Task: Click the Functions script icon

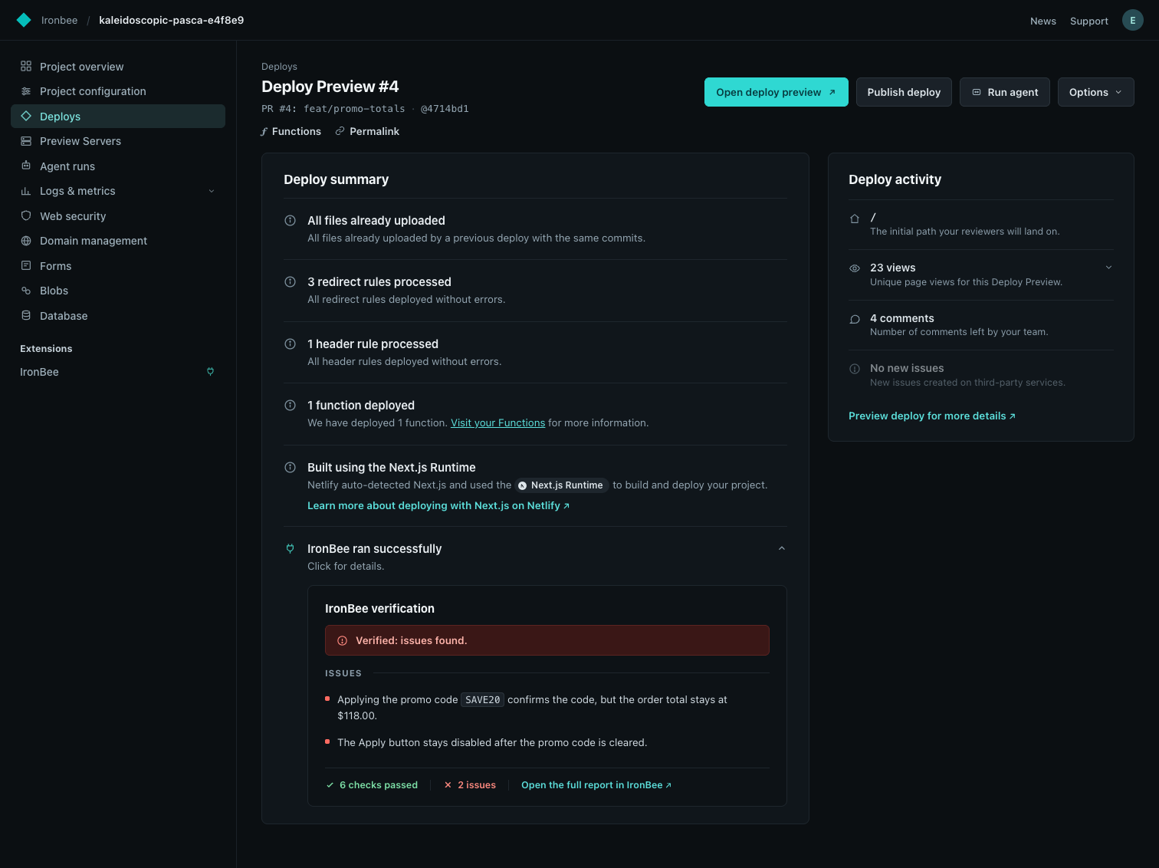Action: 264,132
